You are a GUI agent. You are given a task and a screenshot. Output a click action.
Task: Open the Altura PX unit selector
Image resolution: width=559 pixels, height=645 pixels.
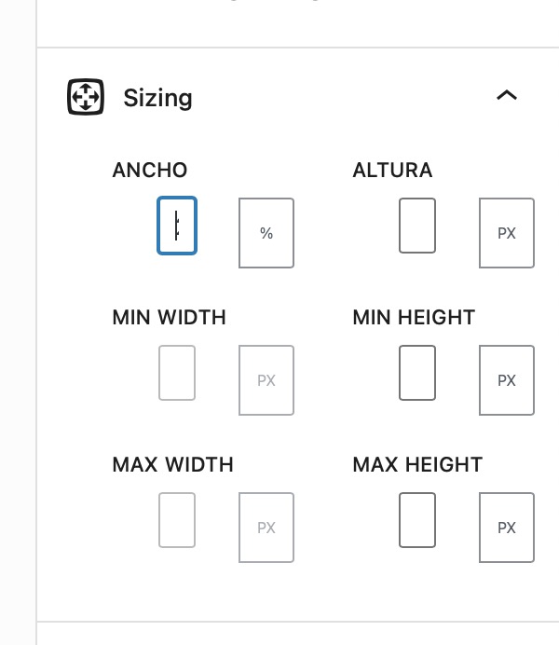tap(507, 233)
